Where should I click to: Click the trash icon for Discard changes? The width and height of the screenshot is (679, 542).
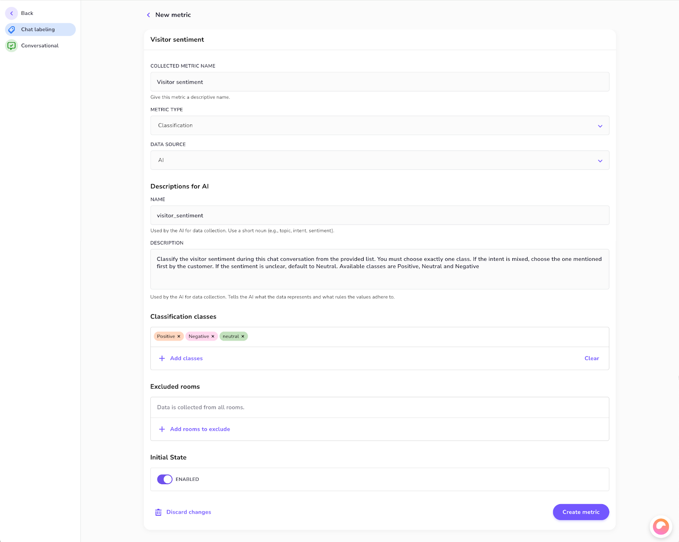[158, 512]
